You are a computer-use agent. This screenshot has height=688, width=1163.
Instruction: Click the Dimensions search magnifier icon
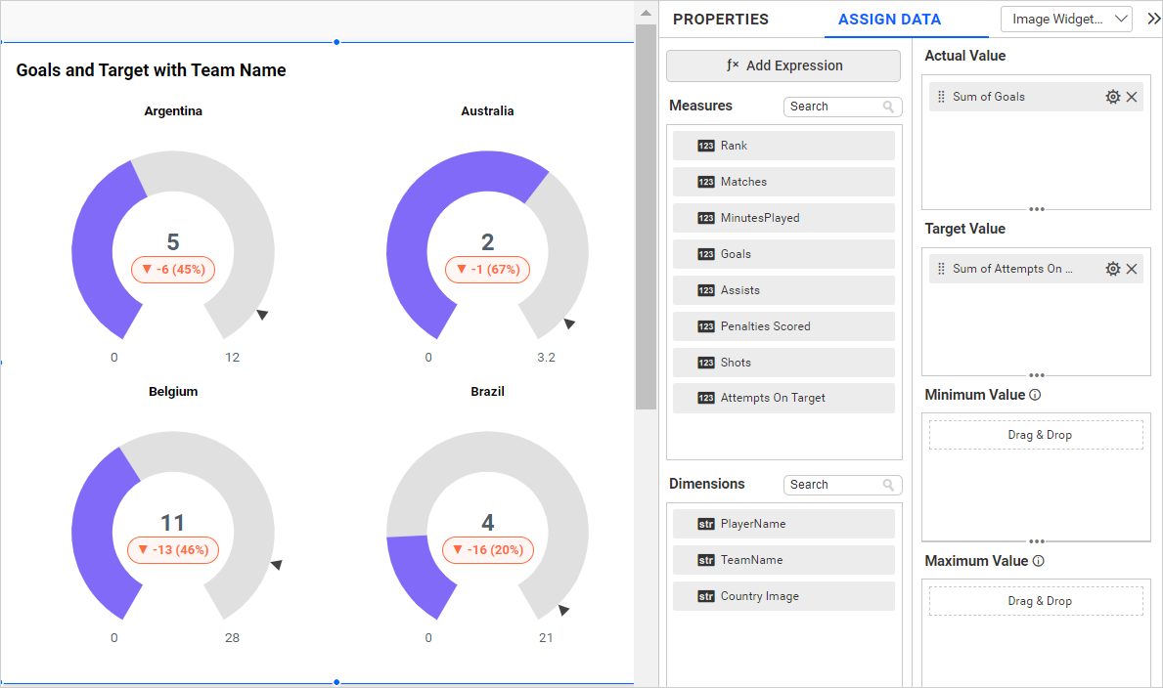(x=888, y=485)
